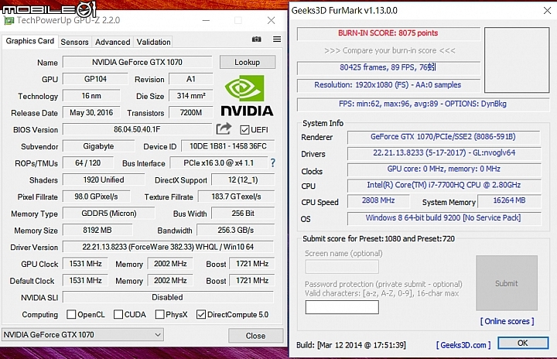
Task: Click the FPS min:62 max:96 field
Action: [x=422, y=104]
